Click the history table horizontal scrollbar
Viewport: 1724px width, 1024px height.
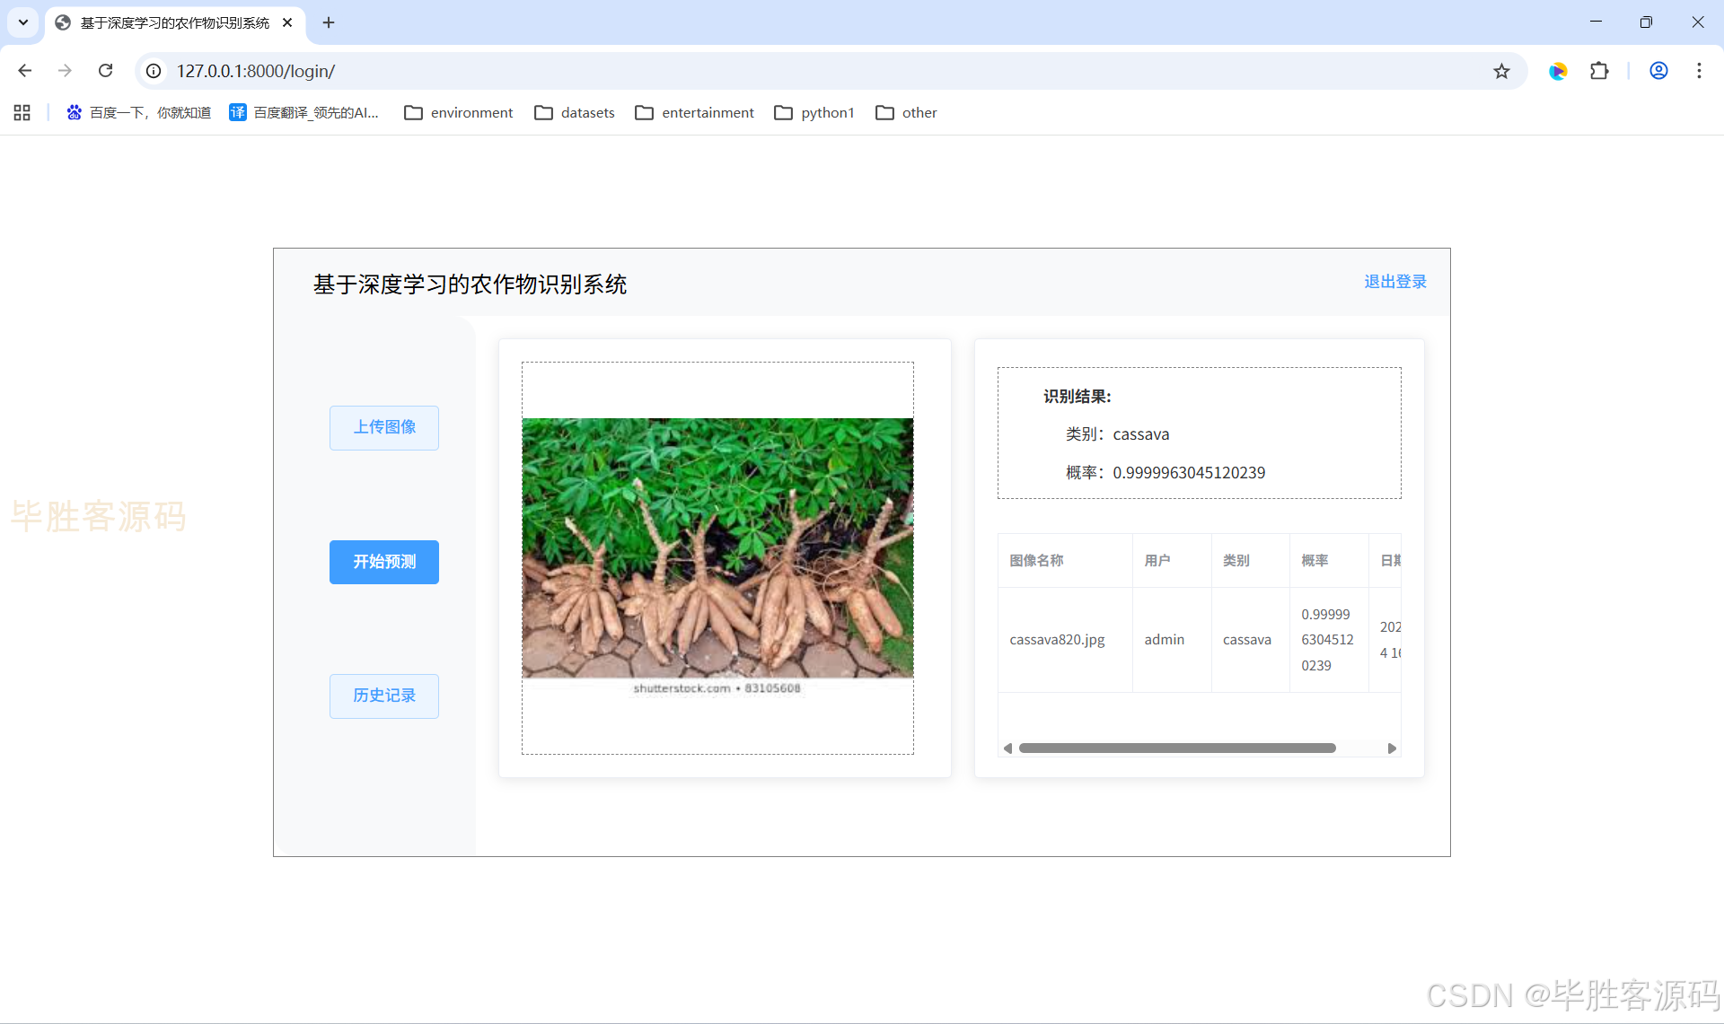coord(1176,748)
